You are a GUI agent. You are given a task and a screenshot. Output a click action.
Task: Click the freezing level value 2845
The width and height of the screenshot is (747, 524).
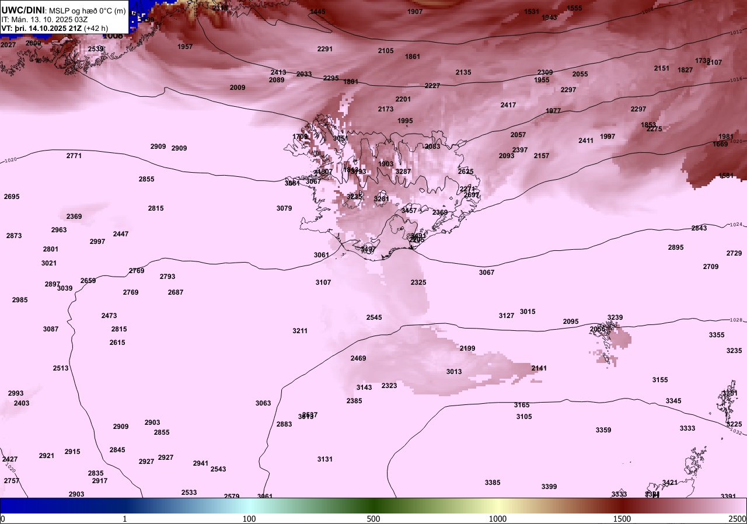[x=117, y=450]
